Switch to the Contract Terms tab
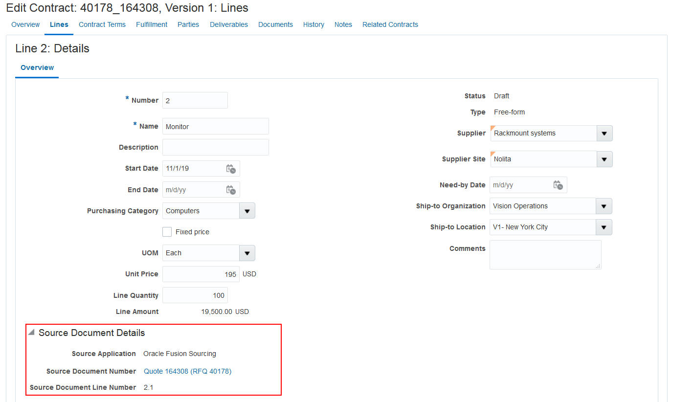Screen dimensions: 673x402 102,24
